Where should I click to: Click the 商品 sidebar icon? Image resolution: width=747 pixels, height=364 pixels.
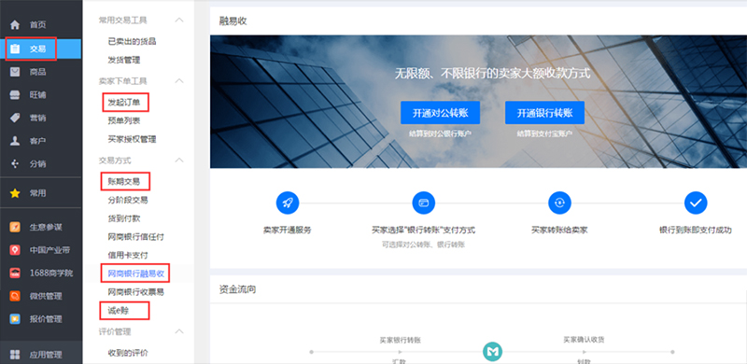(x=15, y=72)
